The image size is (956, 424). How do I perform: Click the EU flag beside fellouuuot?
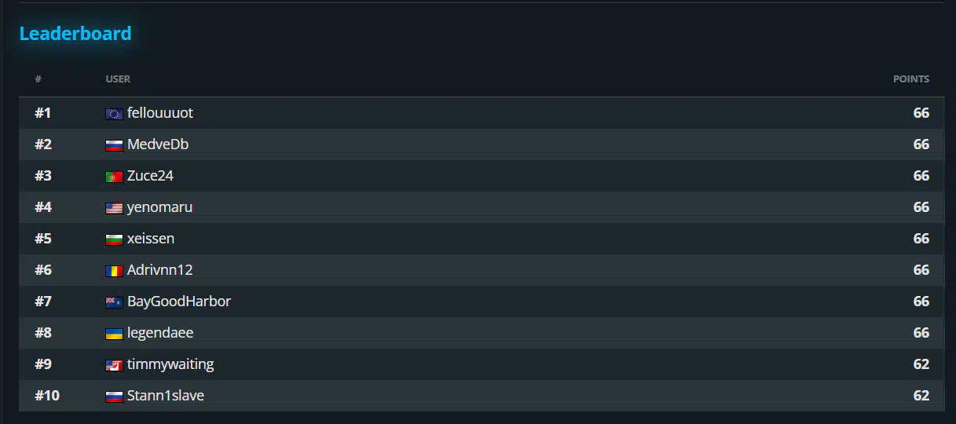[x=114, y=114]
